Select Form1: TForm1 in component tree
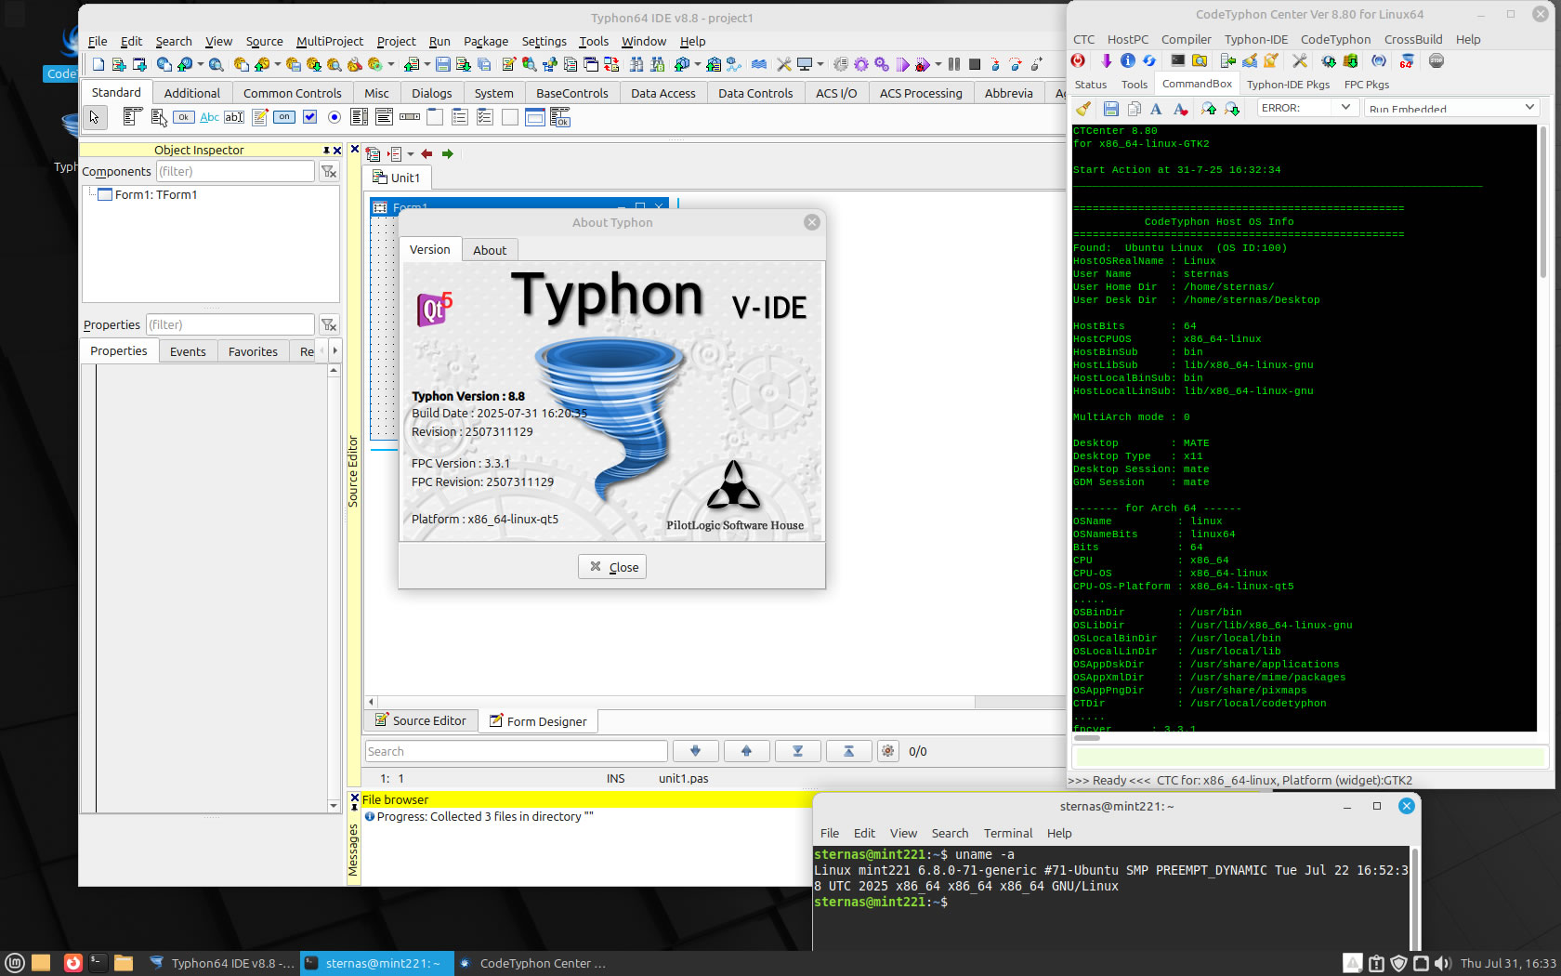 156,194
